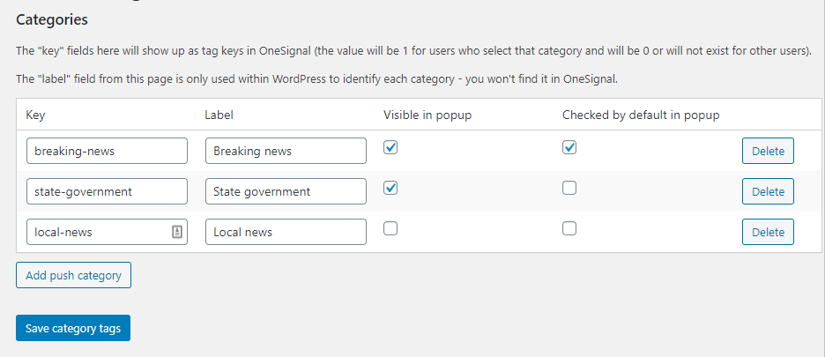Screen dimensions: 825x357
Task: Uncheck Checked by default for breaking-news
Action: (569, 147)
